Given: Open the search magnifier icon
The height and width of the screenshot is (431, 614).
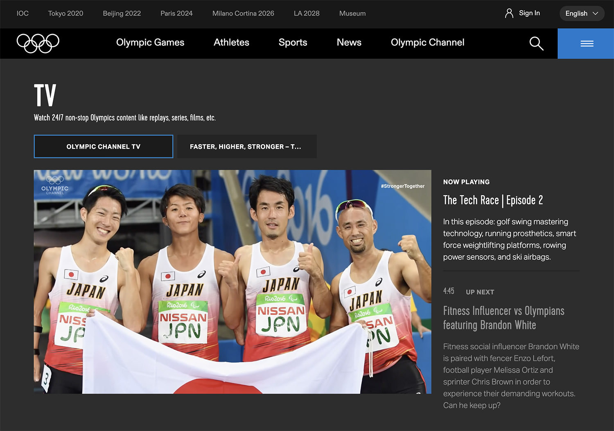Looking at the screenshot, I should (x=536, y=43).
